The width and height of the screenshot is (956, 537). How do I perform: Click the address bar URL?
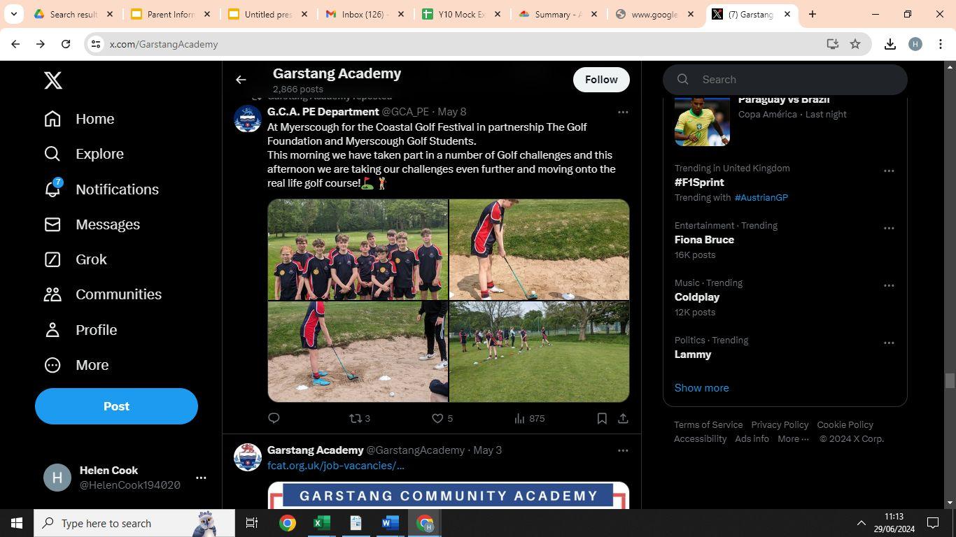(x=164, y=44)
